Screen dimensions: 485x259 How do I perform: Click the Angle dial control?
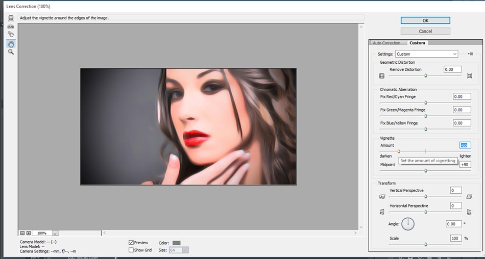click(x=408, y=223)
